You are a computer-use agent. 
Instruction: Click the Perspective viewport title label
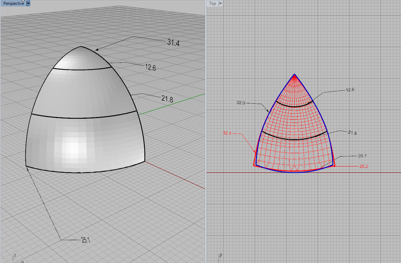point(13,3)
